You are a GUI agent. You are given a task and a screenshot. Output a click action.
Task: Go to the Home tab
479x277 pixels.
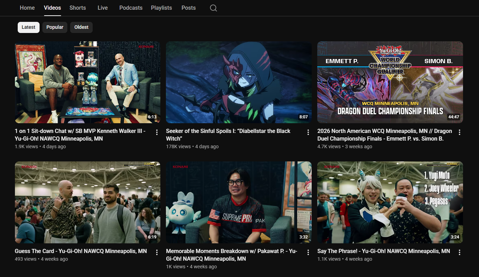click(27, 8)
